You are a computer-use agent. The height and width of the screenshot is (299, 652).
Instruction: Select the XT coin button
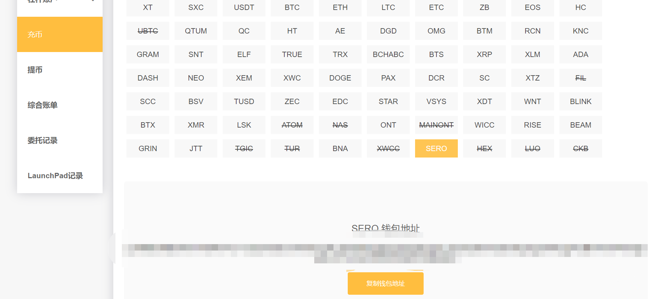(x=148, y=7)
